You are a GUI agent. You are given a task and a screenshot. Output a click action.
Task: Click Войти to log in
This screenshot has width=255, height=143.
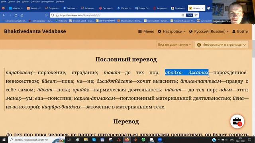pos(240,31)
